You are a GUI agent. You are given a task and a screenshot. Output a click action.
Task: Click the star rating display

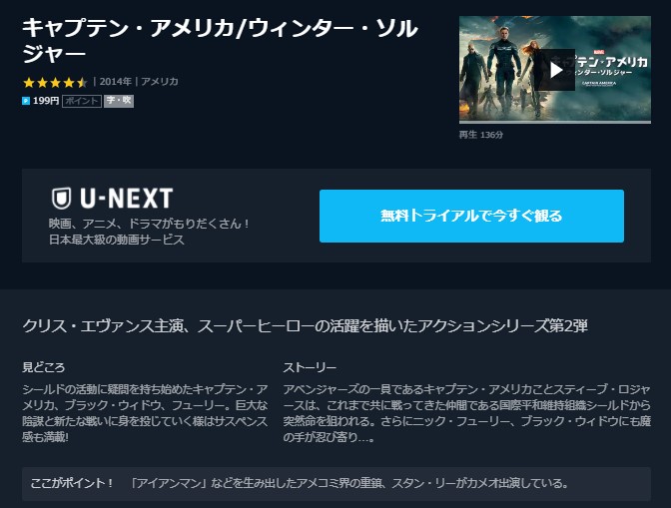(x=55, y=82)
